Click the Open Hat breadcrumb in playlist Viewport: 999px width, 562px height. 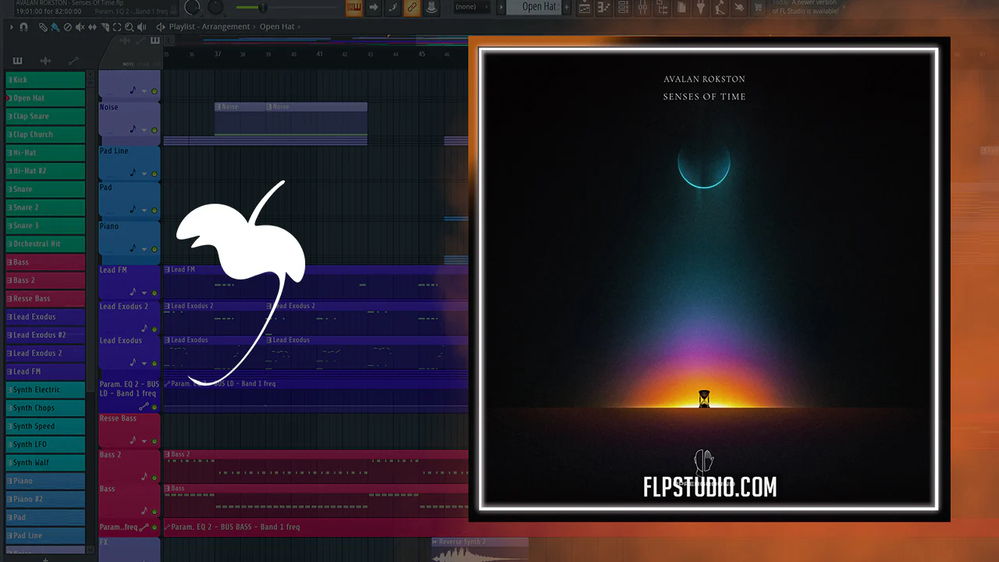point(277,27)
